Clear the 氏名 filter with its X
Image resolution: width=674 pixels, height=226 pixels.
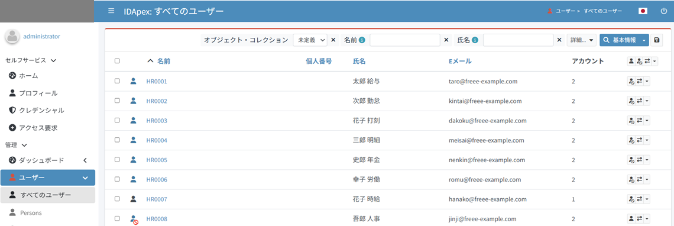(x=559, y=40)
